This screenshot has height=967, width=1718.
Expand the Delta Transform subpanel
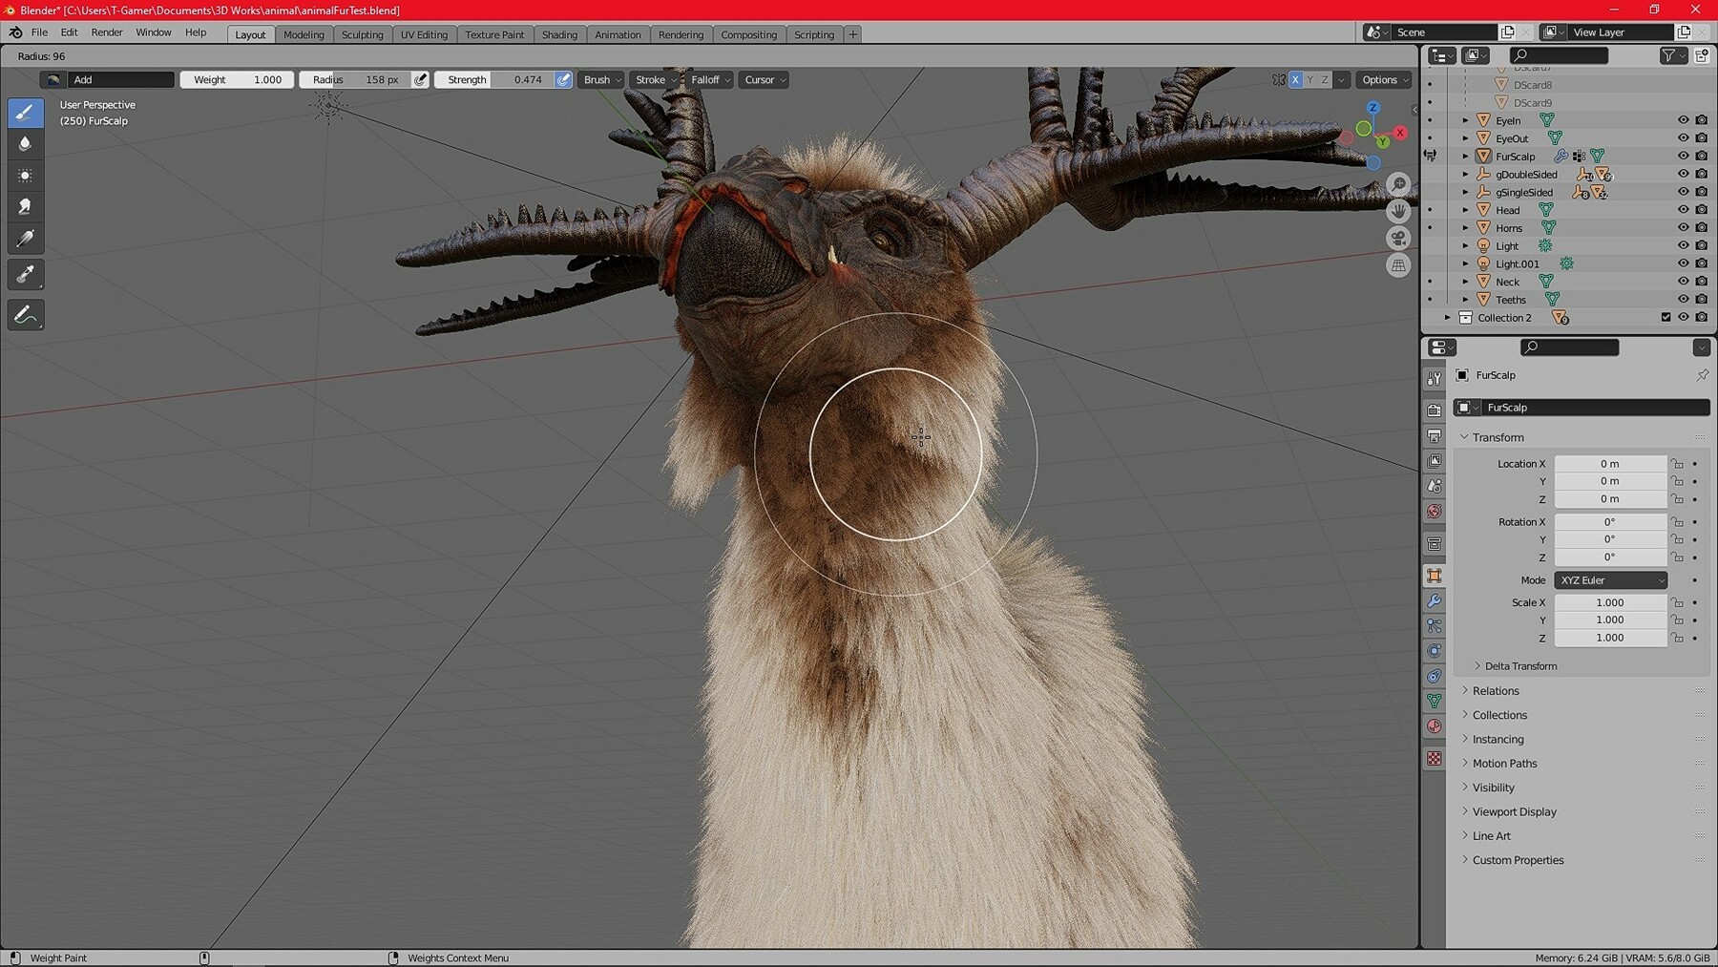(x=1519, y=666)
